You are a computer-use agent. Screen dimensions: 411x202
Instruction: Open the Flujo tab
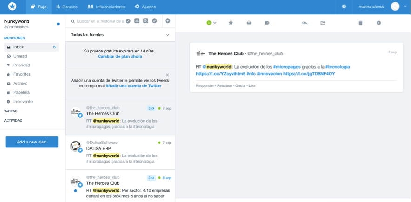pyautogui.click(x=39, y=7)
